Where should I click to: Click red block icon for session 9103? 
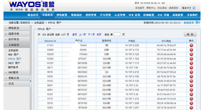(x=191, y=81)
